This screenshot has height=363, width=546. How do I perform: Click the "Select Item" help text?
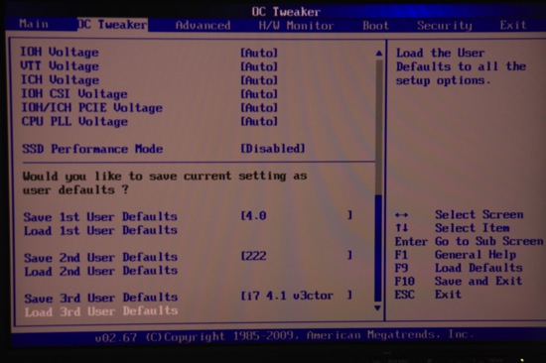(472, 228)
